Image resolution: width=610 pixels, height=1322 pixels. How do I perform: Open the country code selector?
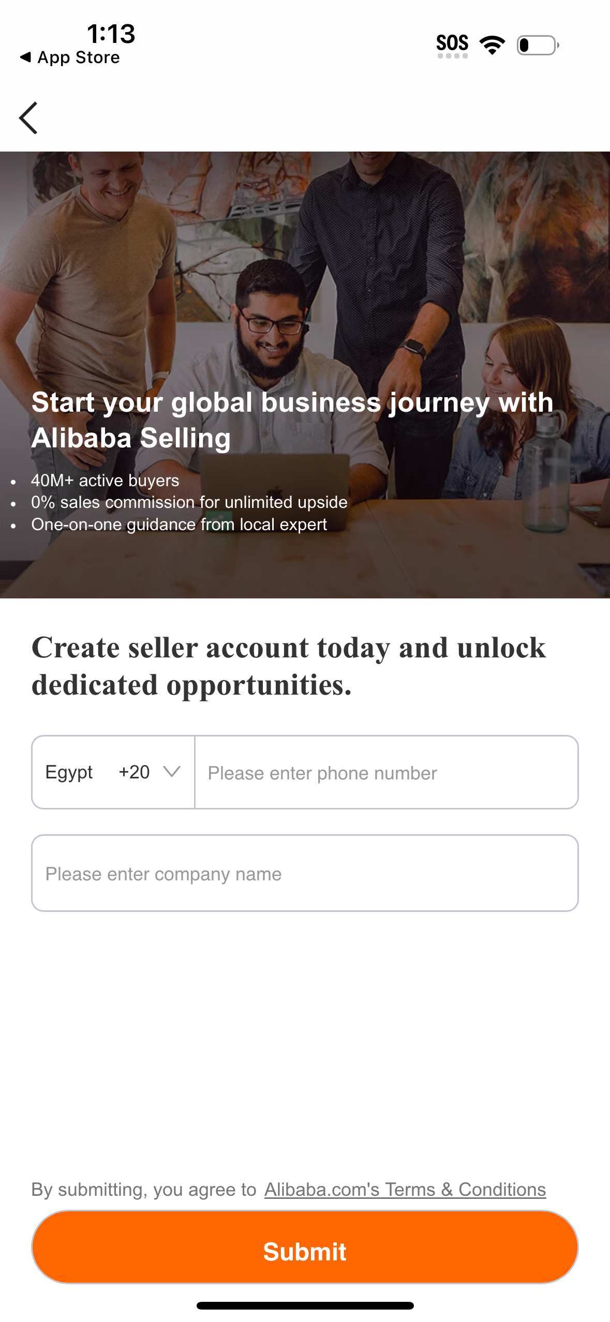113,772
